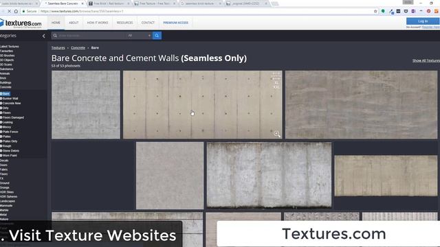This screenshot has width=440, height=247.
Task: Open the Brick category
Action: [3, 78]
